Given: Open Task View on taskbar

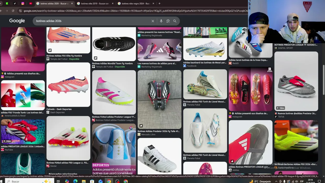Looking at the screenshot, I should pos(58,181).
